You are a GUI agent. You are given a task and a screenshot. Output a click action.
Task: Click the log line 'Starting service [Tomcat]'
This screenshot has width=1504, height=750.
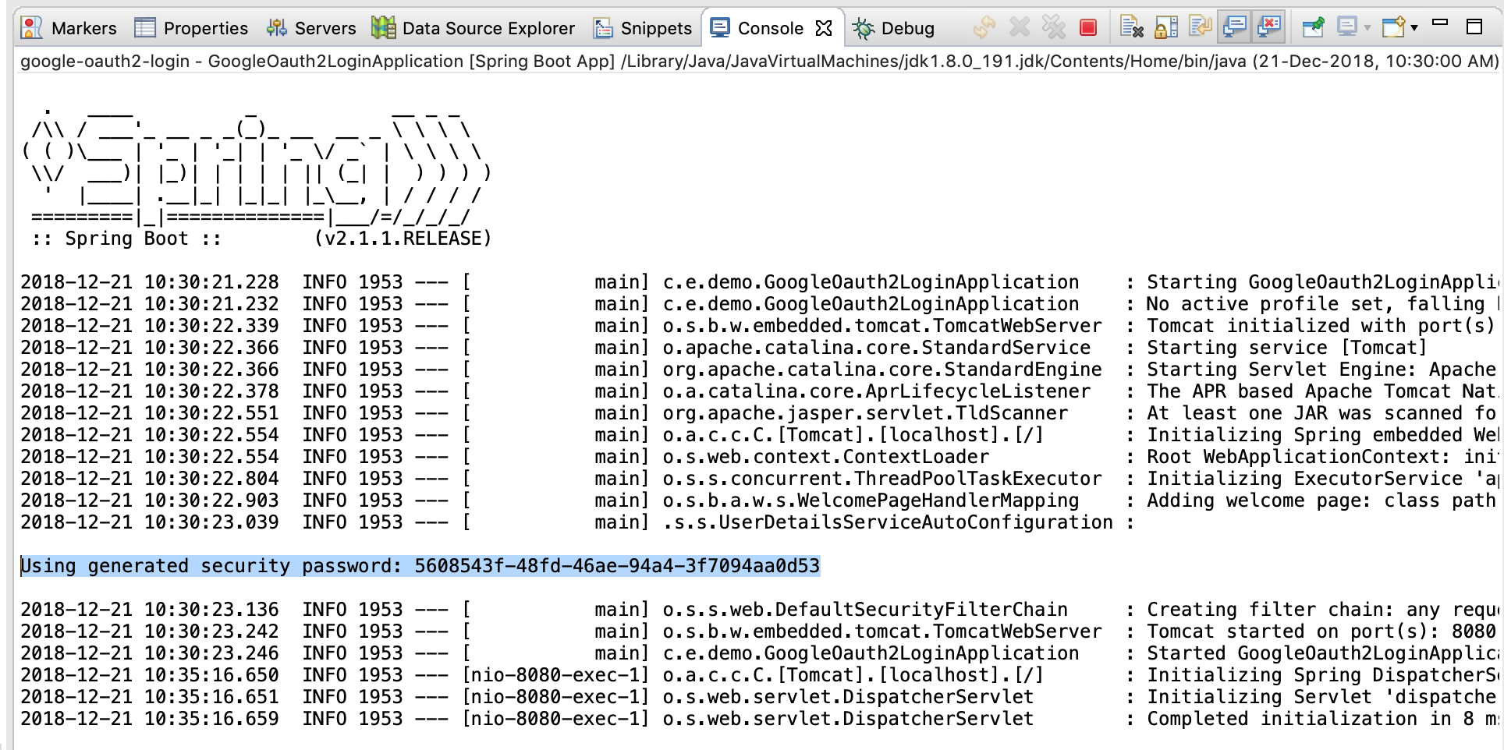(723, 348)
